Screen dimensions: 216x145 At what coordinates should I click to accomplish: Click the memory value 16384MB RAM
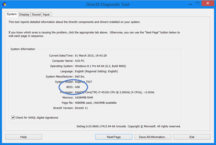coord(84,98)
